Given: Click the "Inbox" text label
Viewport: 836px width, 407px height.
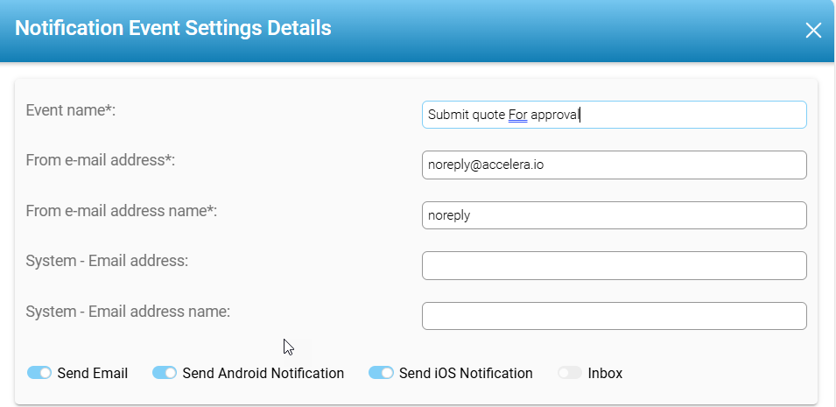Looking at the screenshot, I should [x=605, y=373].
